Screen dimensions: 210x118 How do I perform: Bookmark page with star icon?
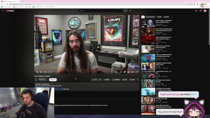click(x=195, y=4)
